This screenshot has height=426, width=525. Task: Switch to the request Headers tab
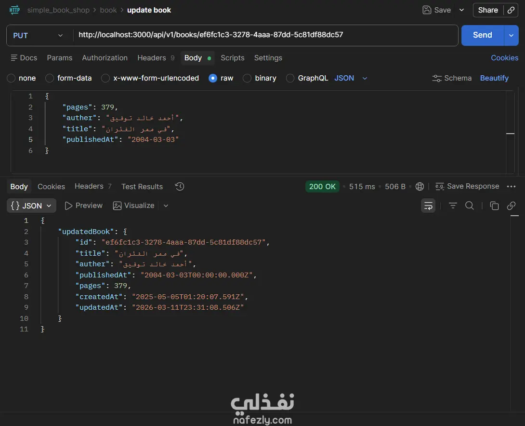coord(152,58)
